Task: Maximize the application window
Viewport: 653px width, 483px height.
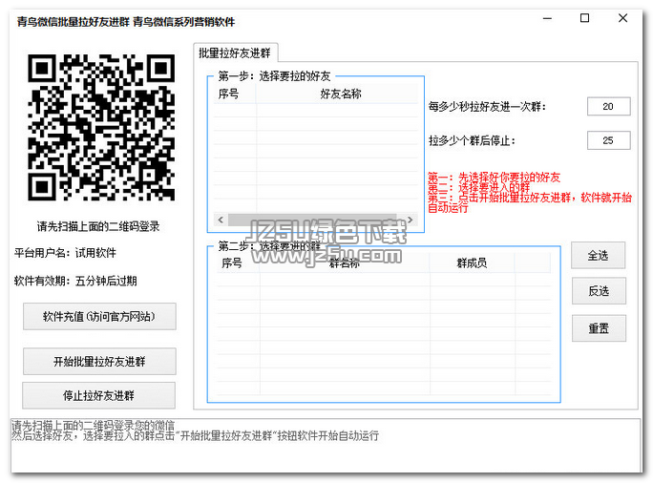Action: [x=584, y=18]
